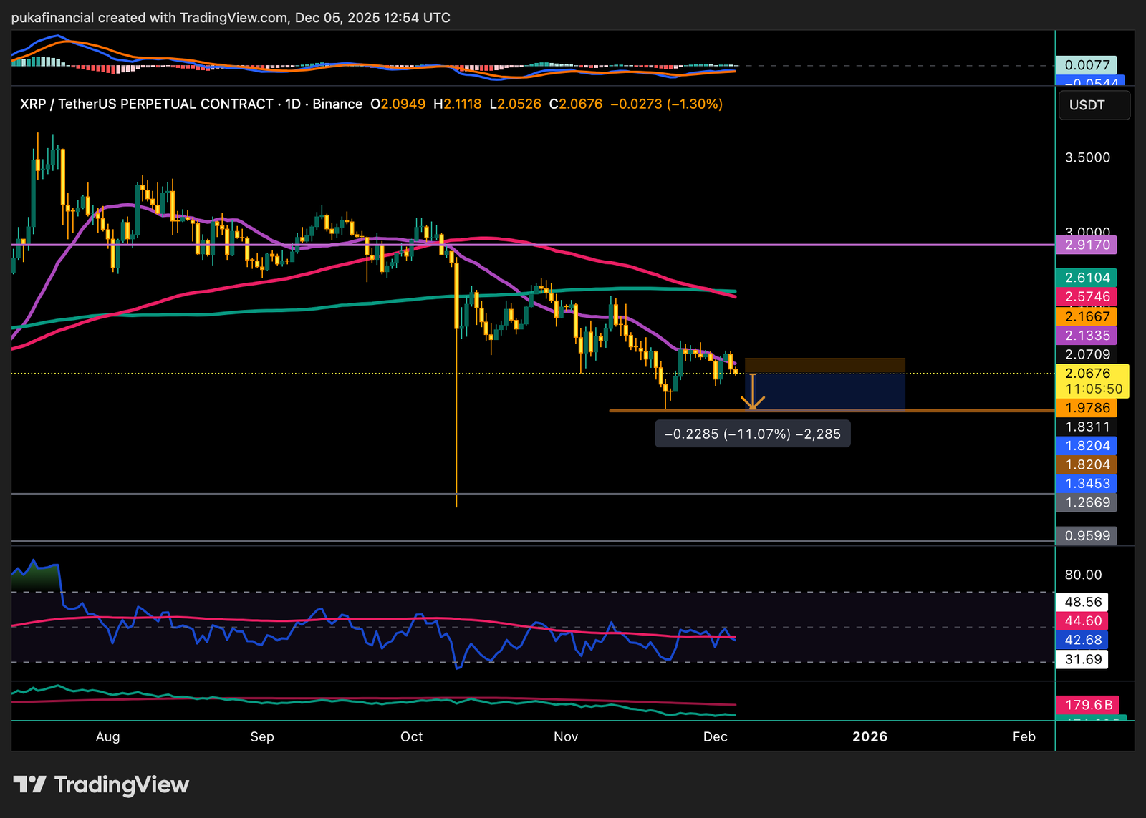
Task: Click the pukafinancial TradingView.com header text
Action: point(231,17)
